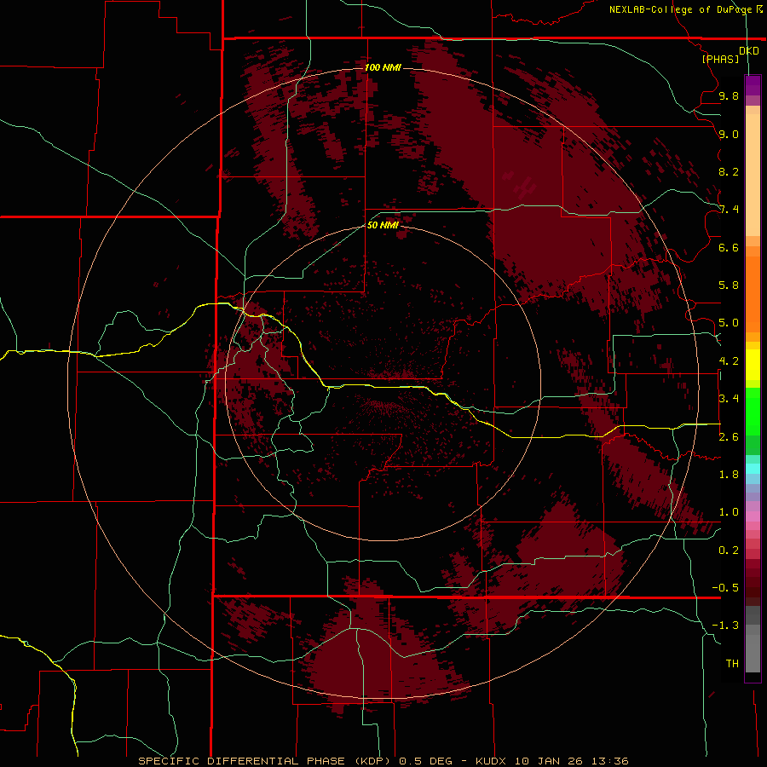Click the 1.0 scale value
Viewport: 767px width, 767px height.
(729, 512)
